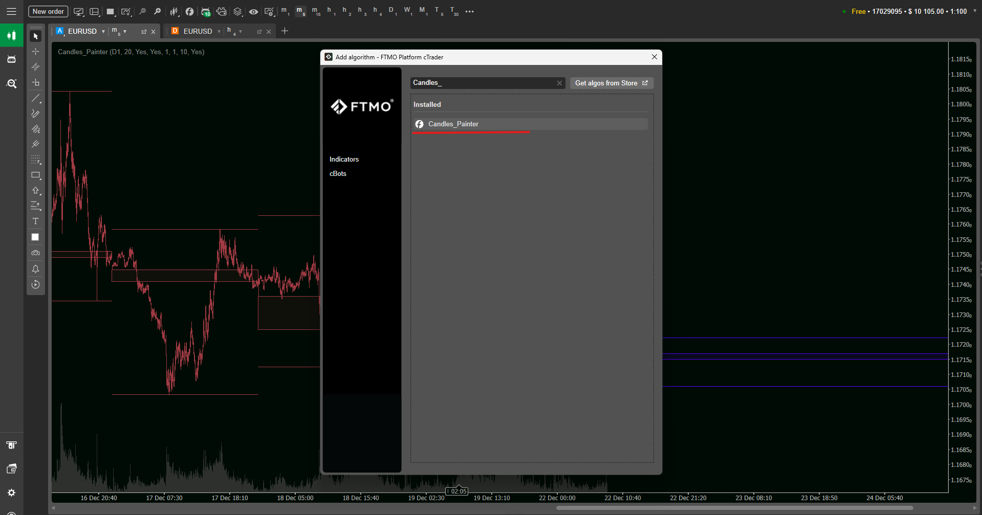Open the price alert bell tool
The width and height of the screenshot is (982, 515).
pyautogui.click(x=35, y=269)
